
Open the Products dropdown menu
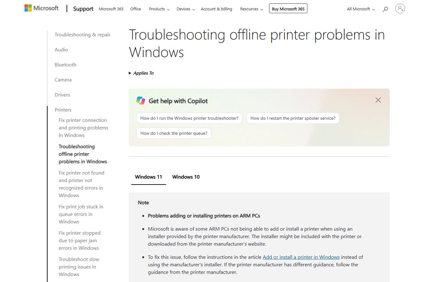[159, 9]
